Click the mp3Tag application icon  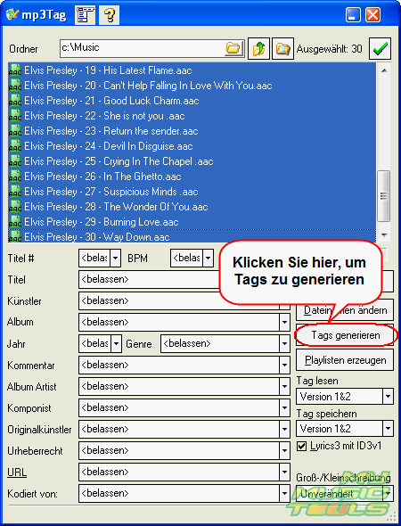click(x=12, y=15)
